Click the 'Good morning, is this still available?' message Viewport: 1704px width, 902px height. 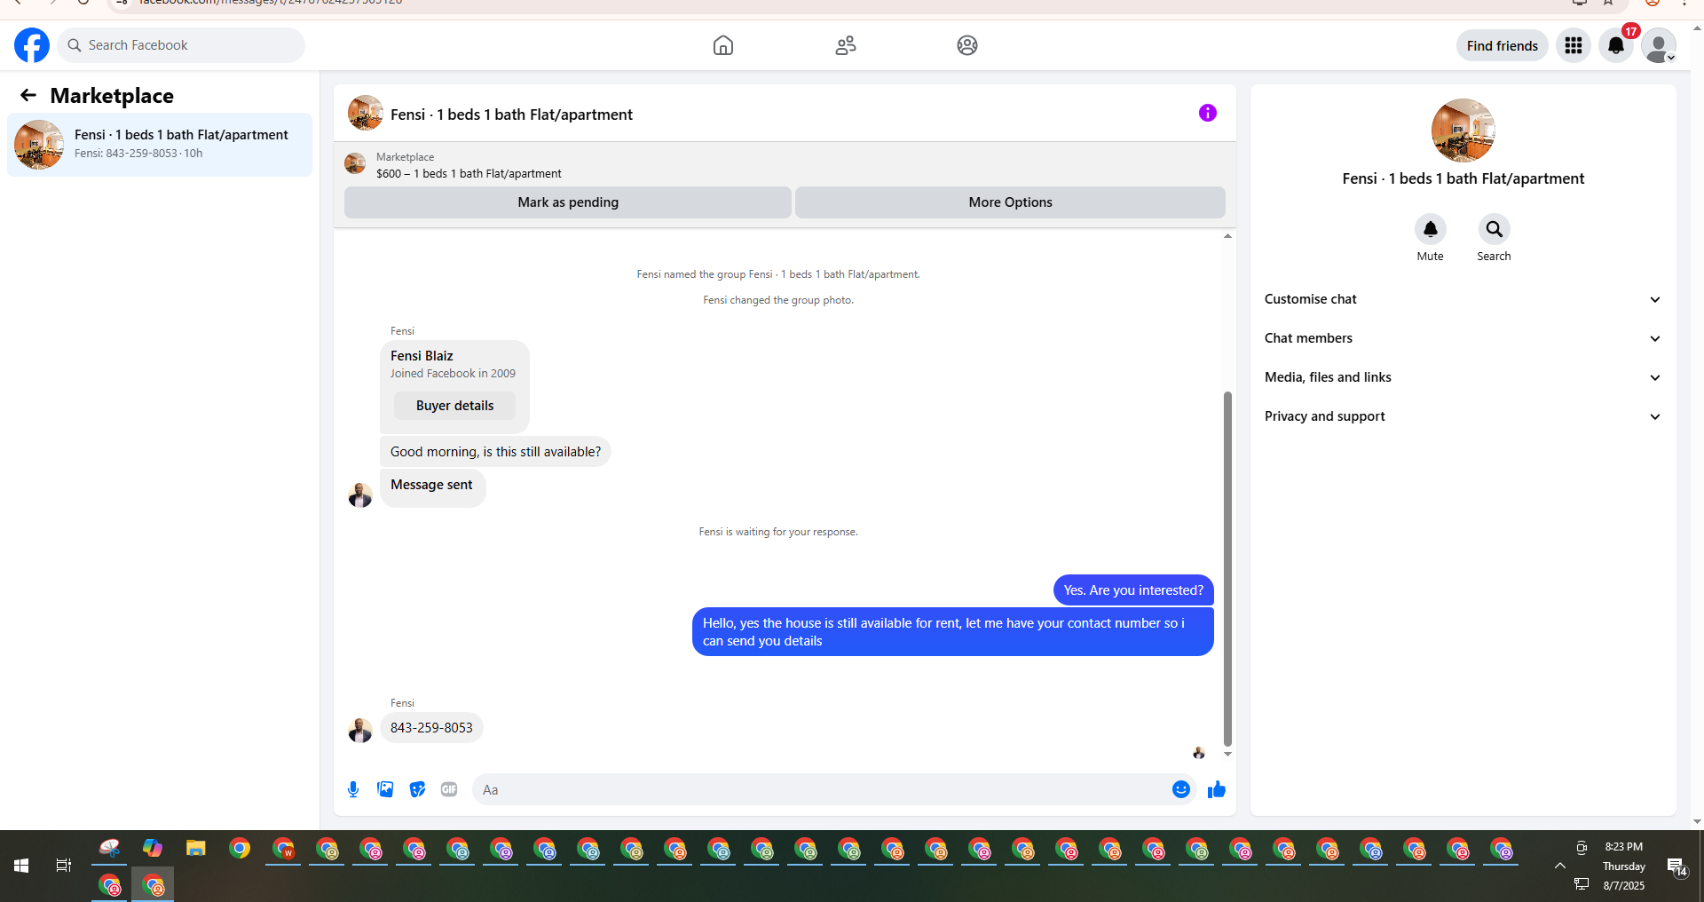pyautogui.click(x=495, y=452)
